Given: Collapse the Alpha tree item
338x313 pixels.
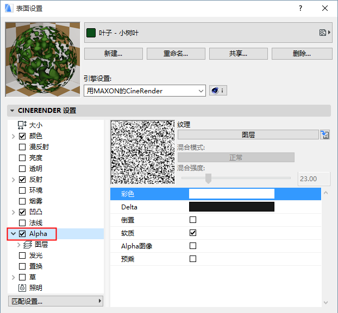Looking at the screenshot, I should (14, 234).
